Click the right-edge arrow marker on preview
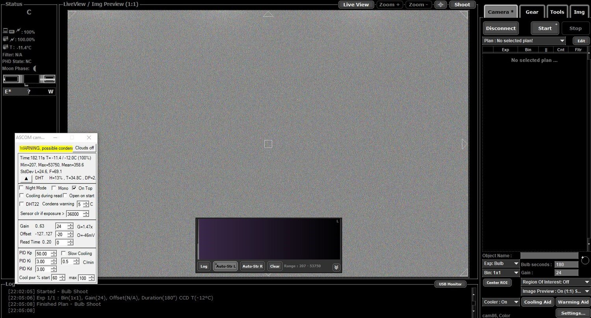This screenshot has width=591, height=318. pyautogui.click(x=465, y=144)
